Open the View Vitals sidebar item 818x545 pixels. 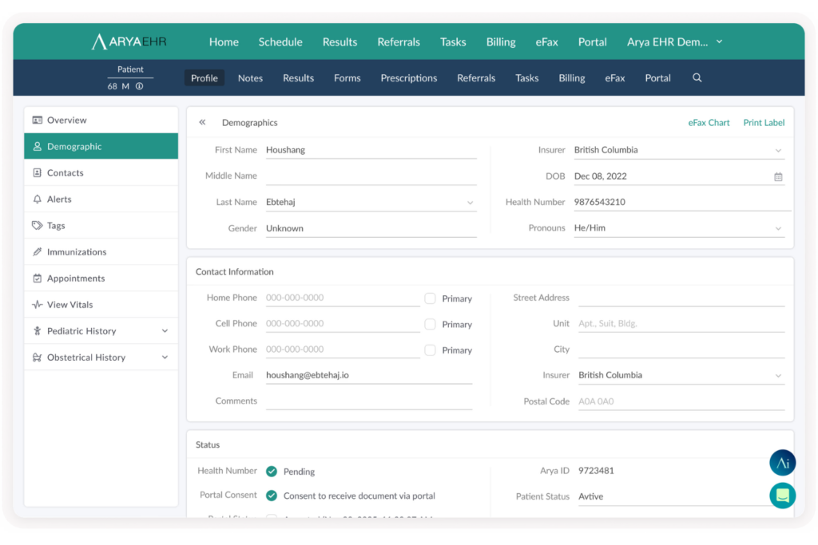[101, 304]
